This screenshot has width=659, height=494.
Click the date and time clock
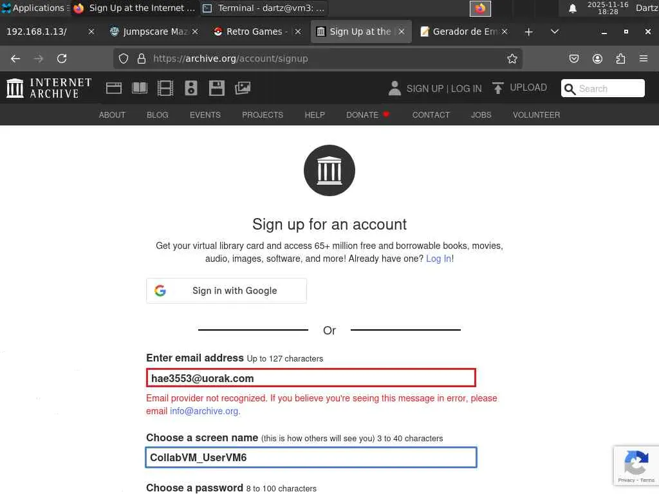point(608,8)
